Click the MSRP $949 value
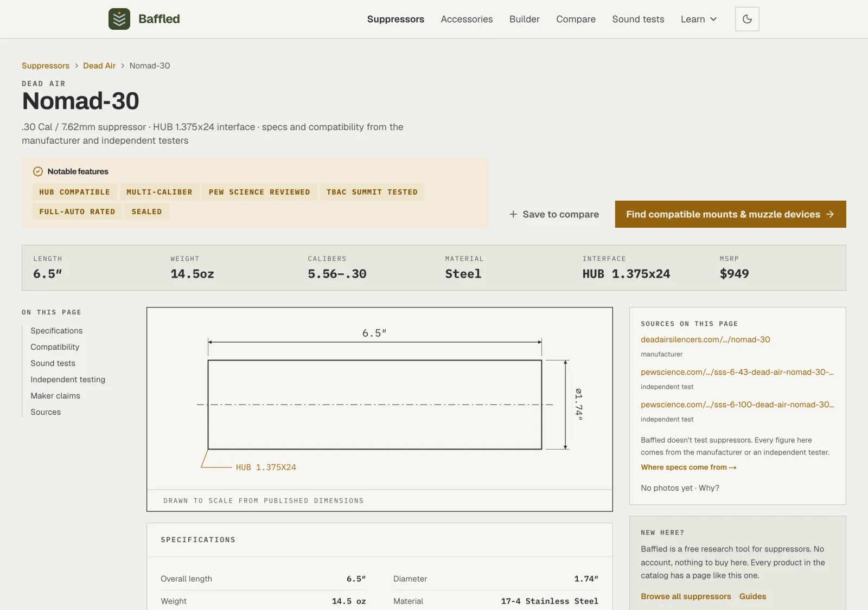Image resolution: width=868 pixels, height=610 pixels. 734,274
